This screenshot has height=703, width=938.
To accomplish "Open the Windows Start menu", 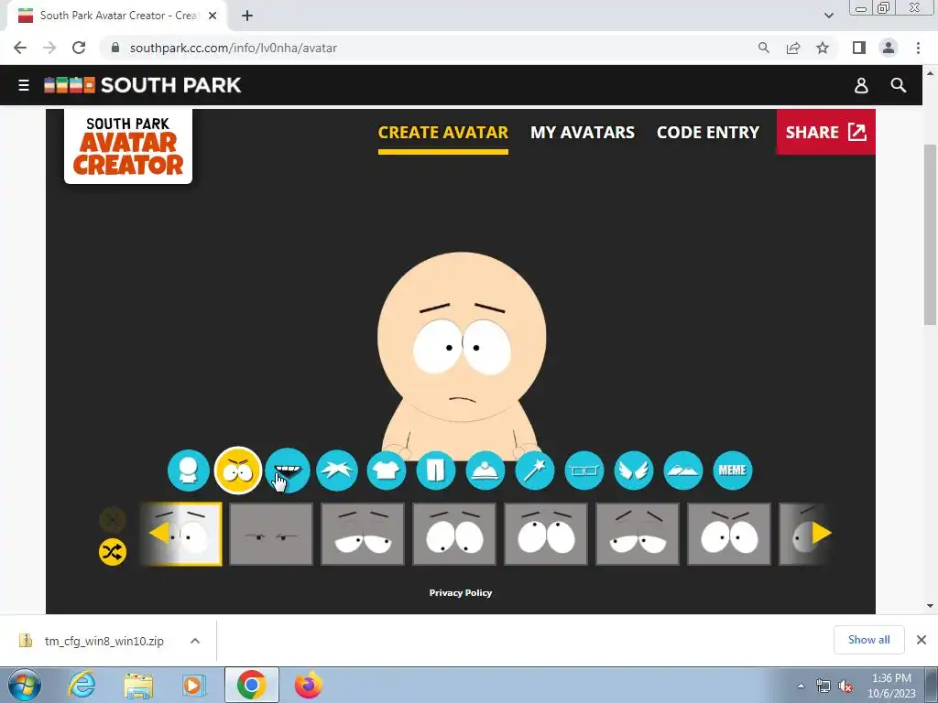I will (25, 685).
